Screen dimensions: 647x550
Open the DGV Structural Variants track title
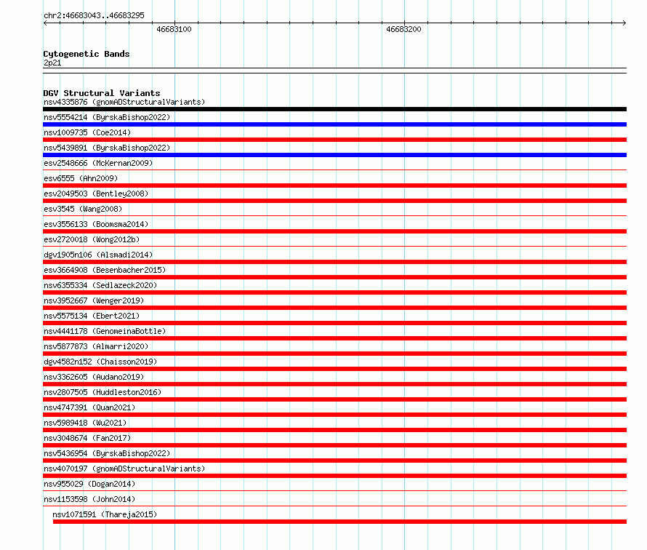(x=102, y=93)
